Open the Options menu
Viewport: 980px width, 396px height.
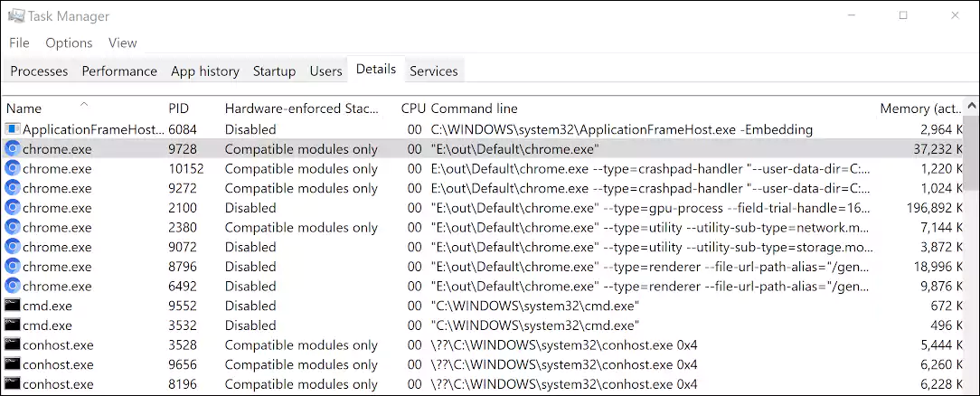69,42
